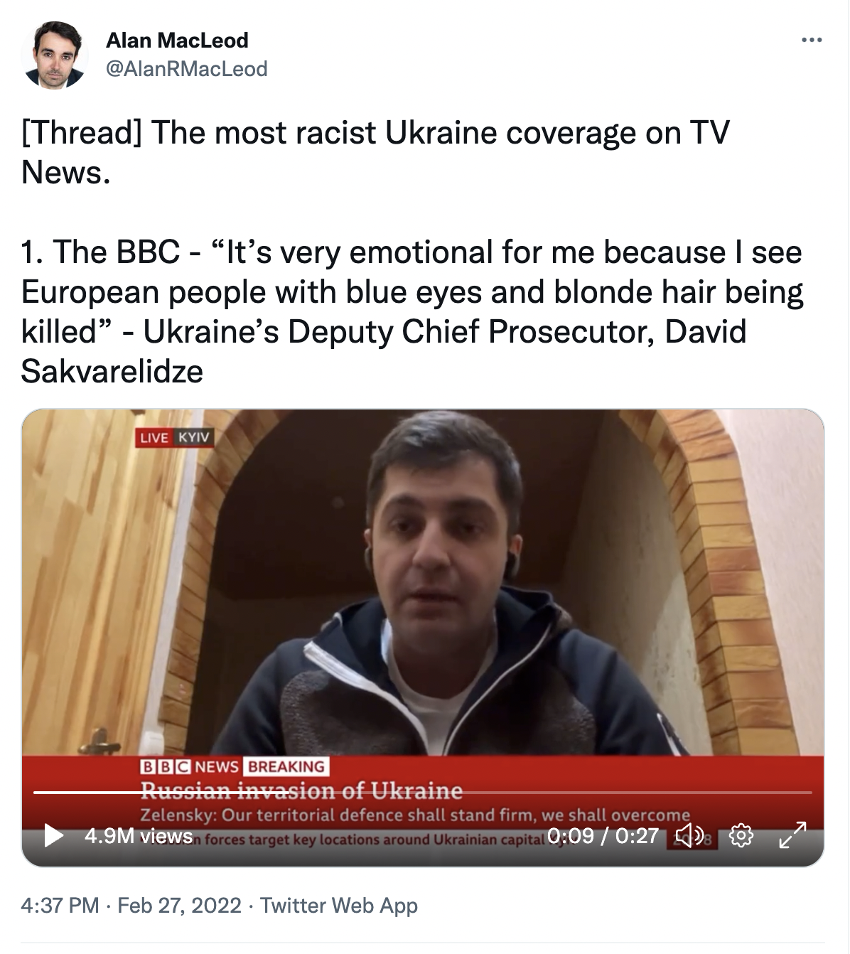
Task: Mute the video using the speaker icon
Action: (x=689, y=835)
